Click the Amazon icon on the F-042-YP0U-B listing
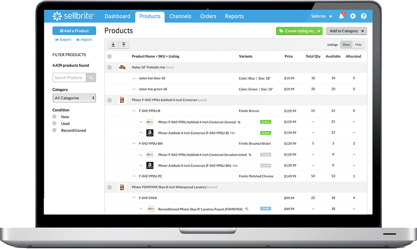 (150, 133)
